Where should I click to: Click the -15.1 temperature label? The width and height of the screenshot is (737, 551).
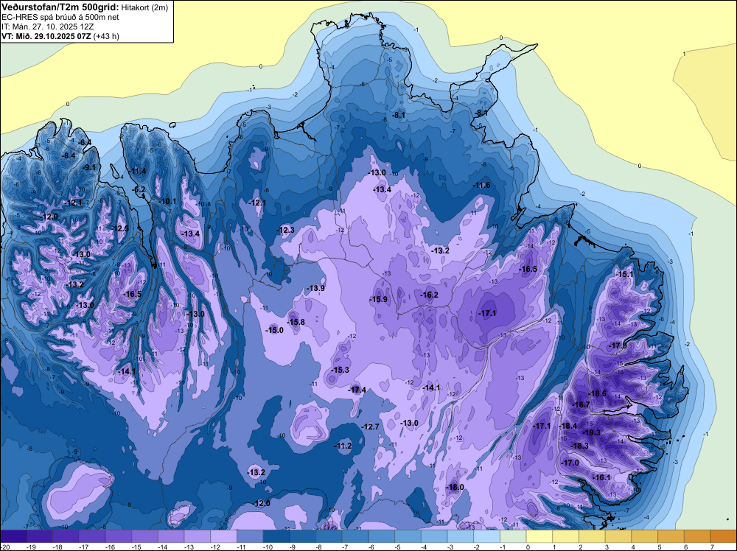[x=625, y=274]
